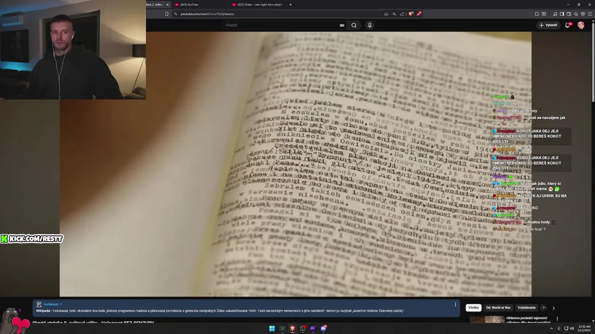Open Brave Shields lion icon
The height and width of the screenshot is (334, 595).
point(410,14)
